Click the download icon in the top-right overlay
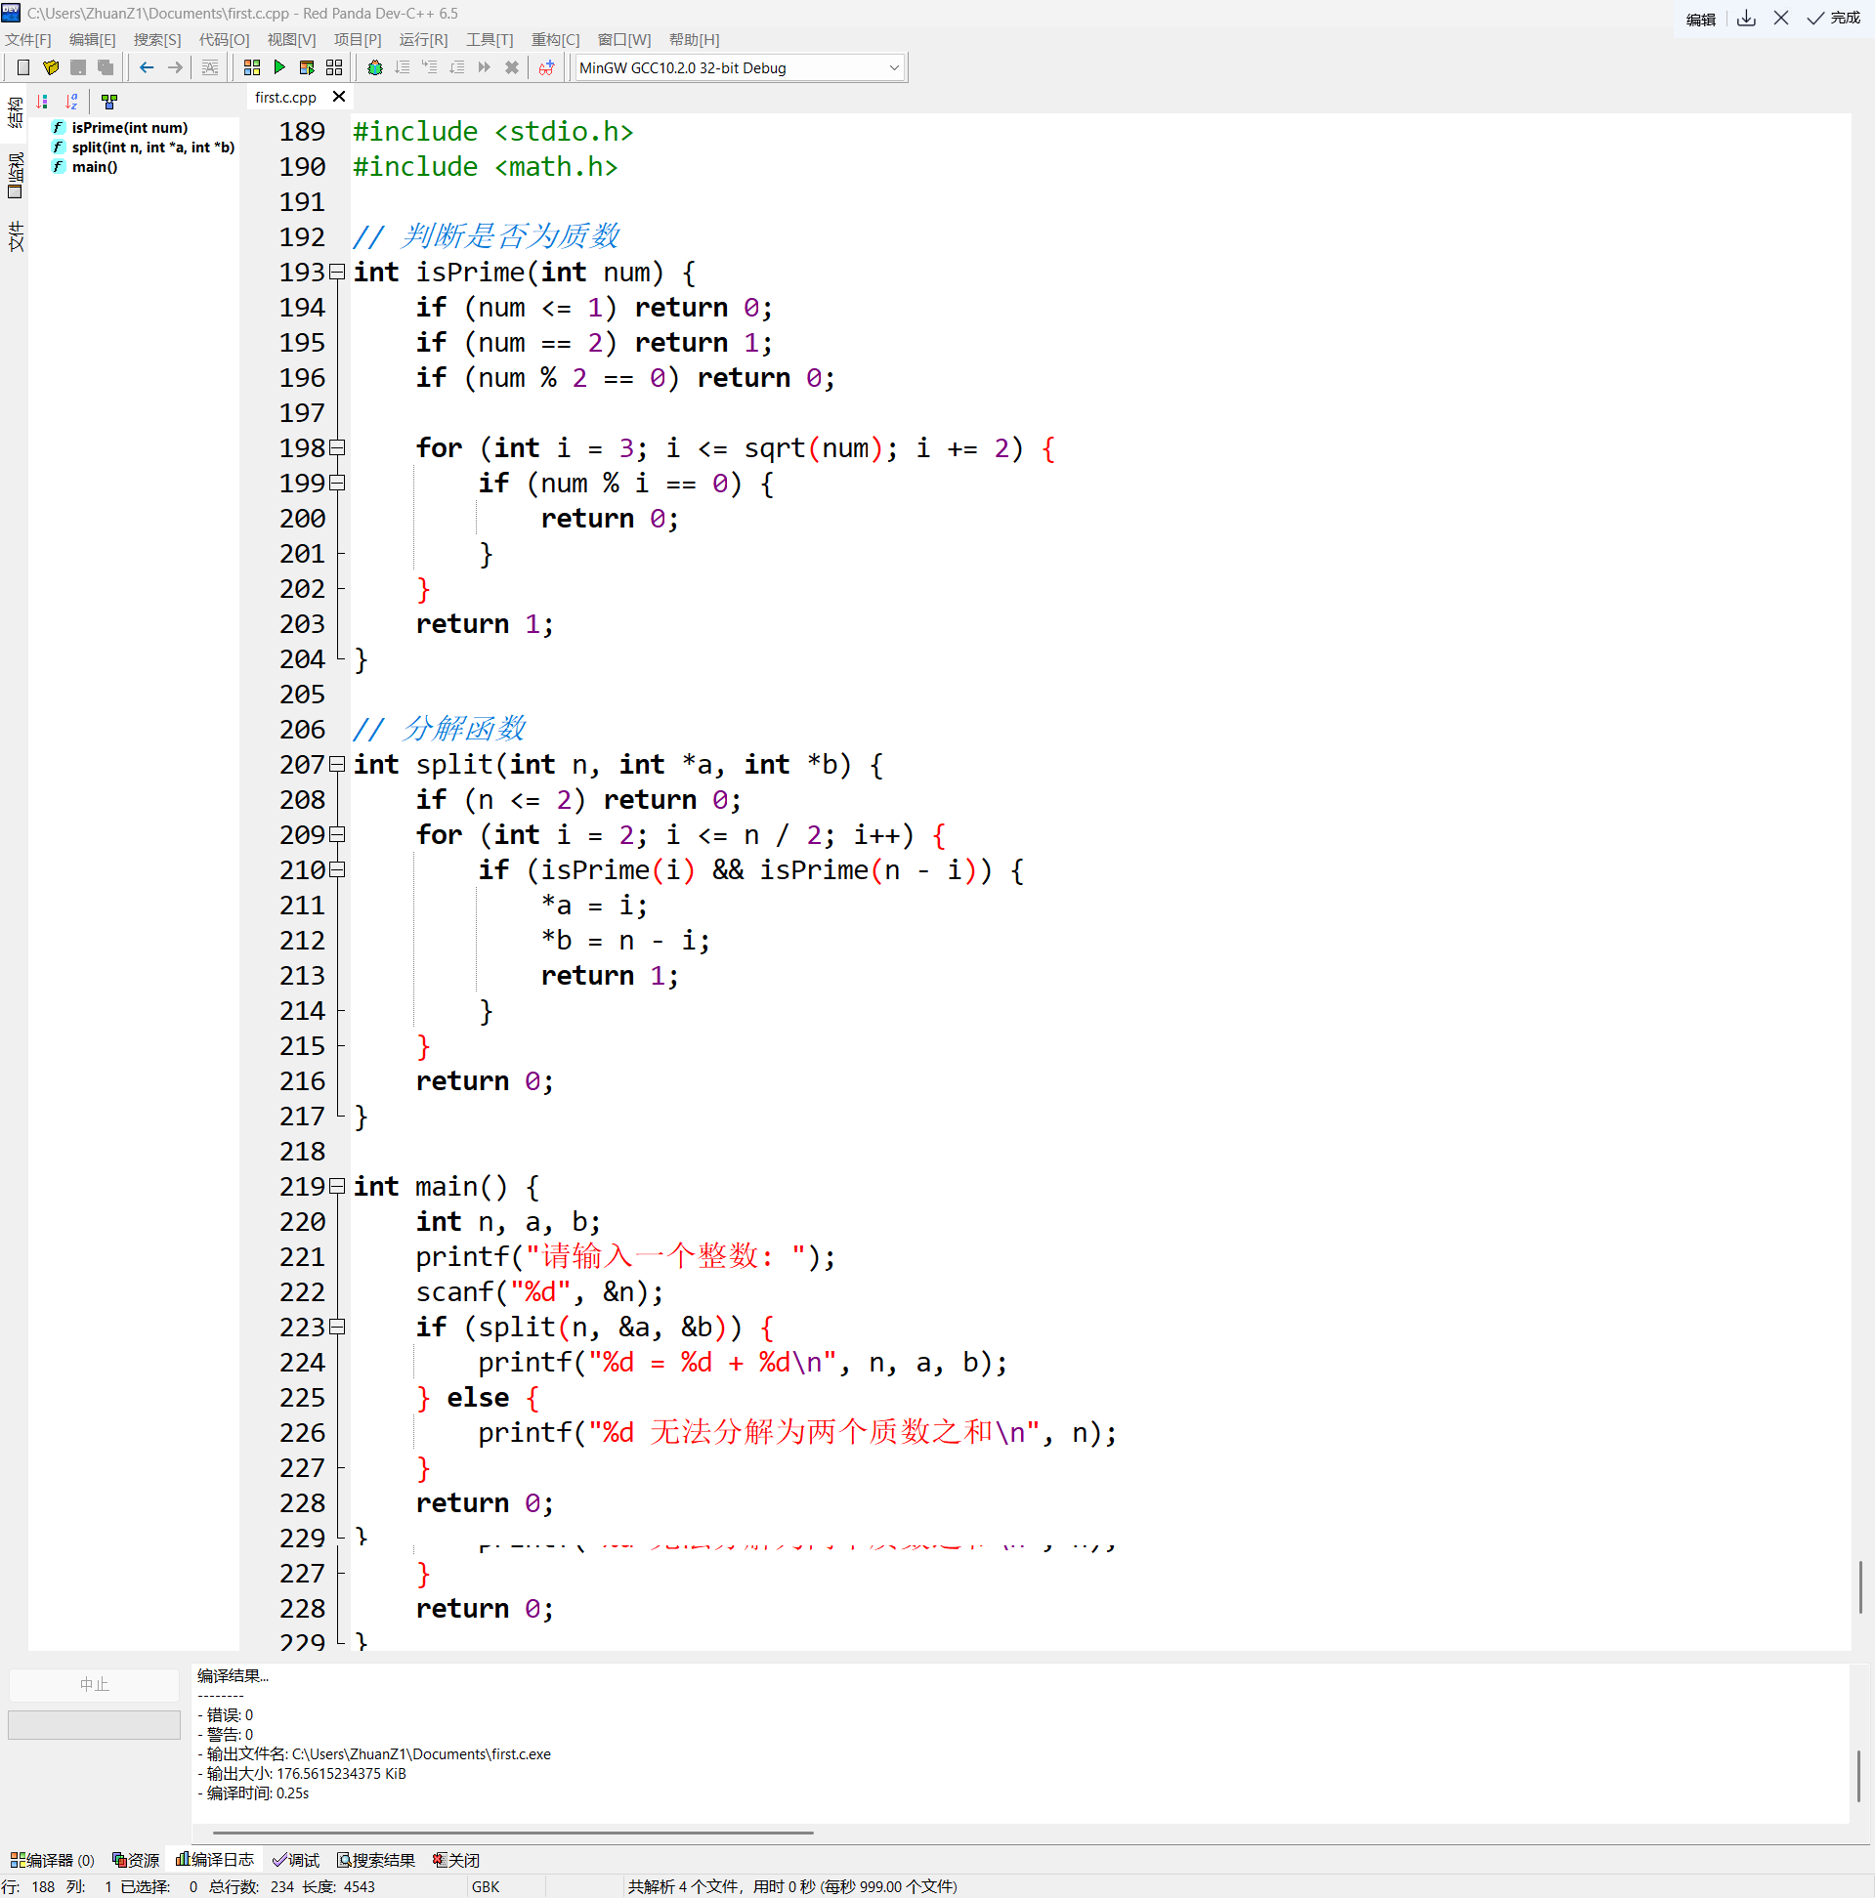The width and height of the screenshot is (1875, 1898). point(1746,18)
